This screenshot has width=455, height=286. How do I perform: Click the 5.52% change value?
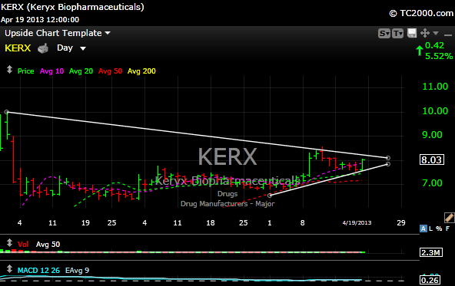tap(439, 56)
